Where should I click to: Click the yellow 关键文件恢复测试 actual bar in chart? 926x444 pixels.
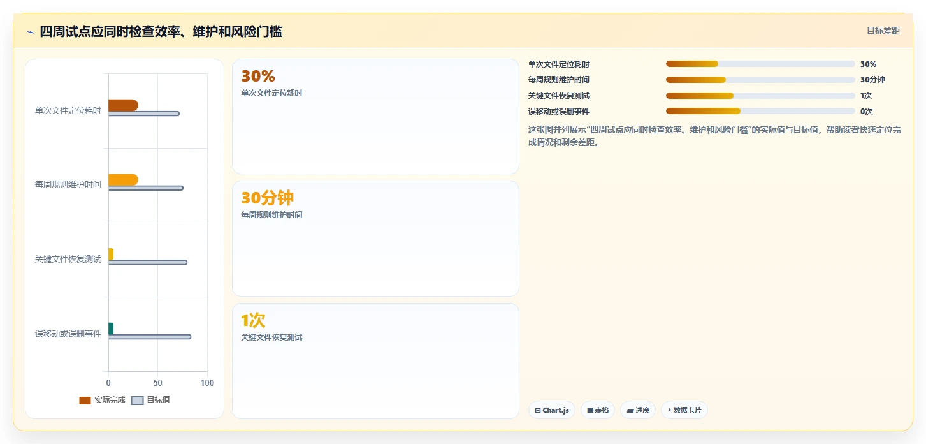click(x=111, y=254)
